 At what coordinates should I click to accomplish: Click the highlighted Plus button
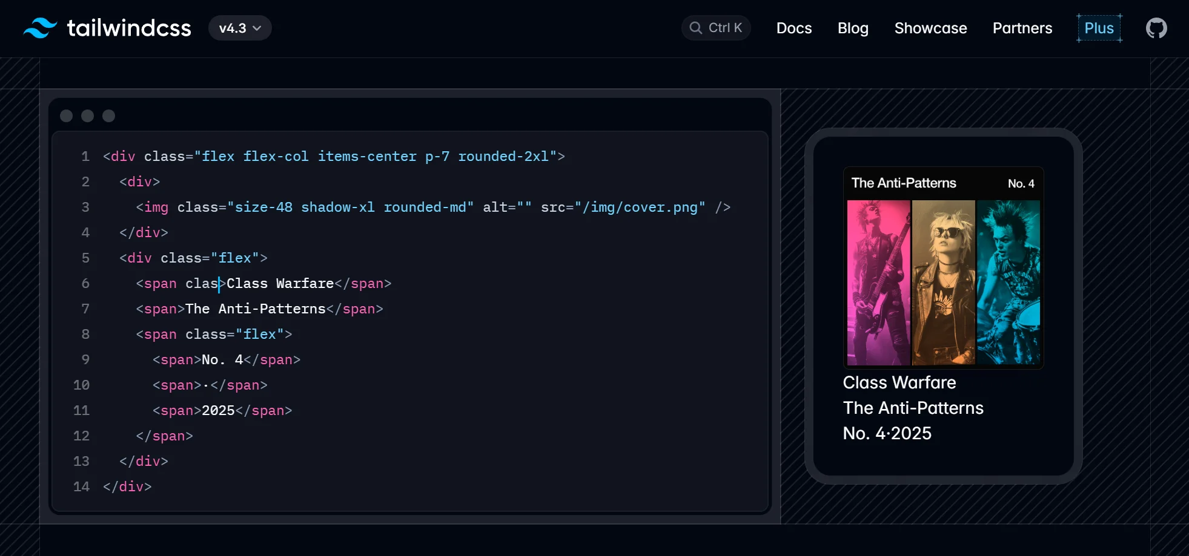(1099, 28)
